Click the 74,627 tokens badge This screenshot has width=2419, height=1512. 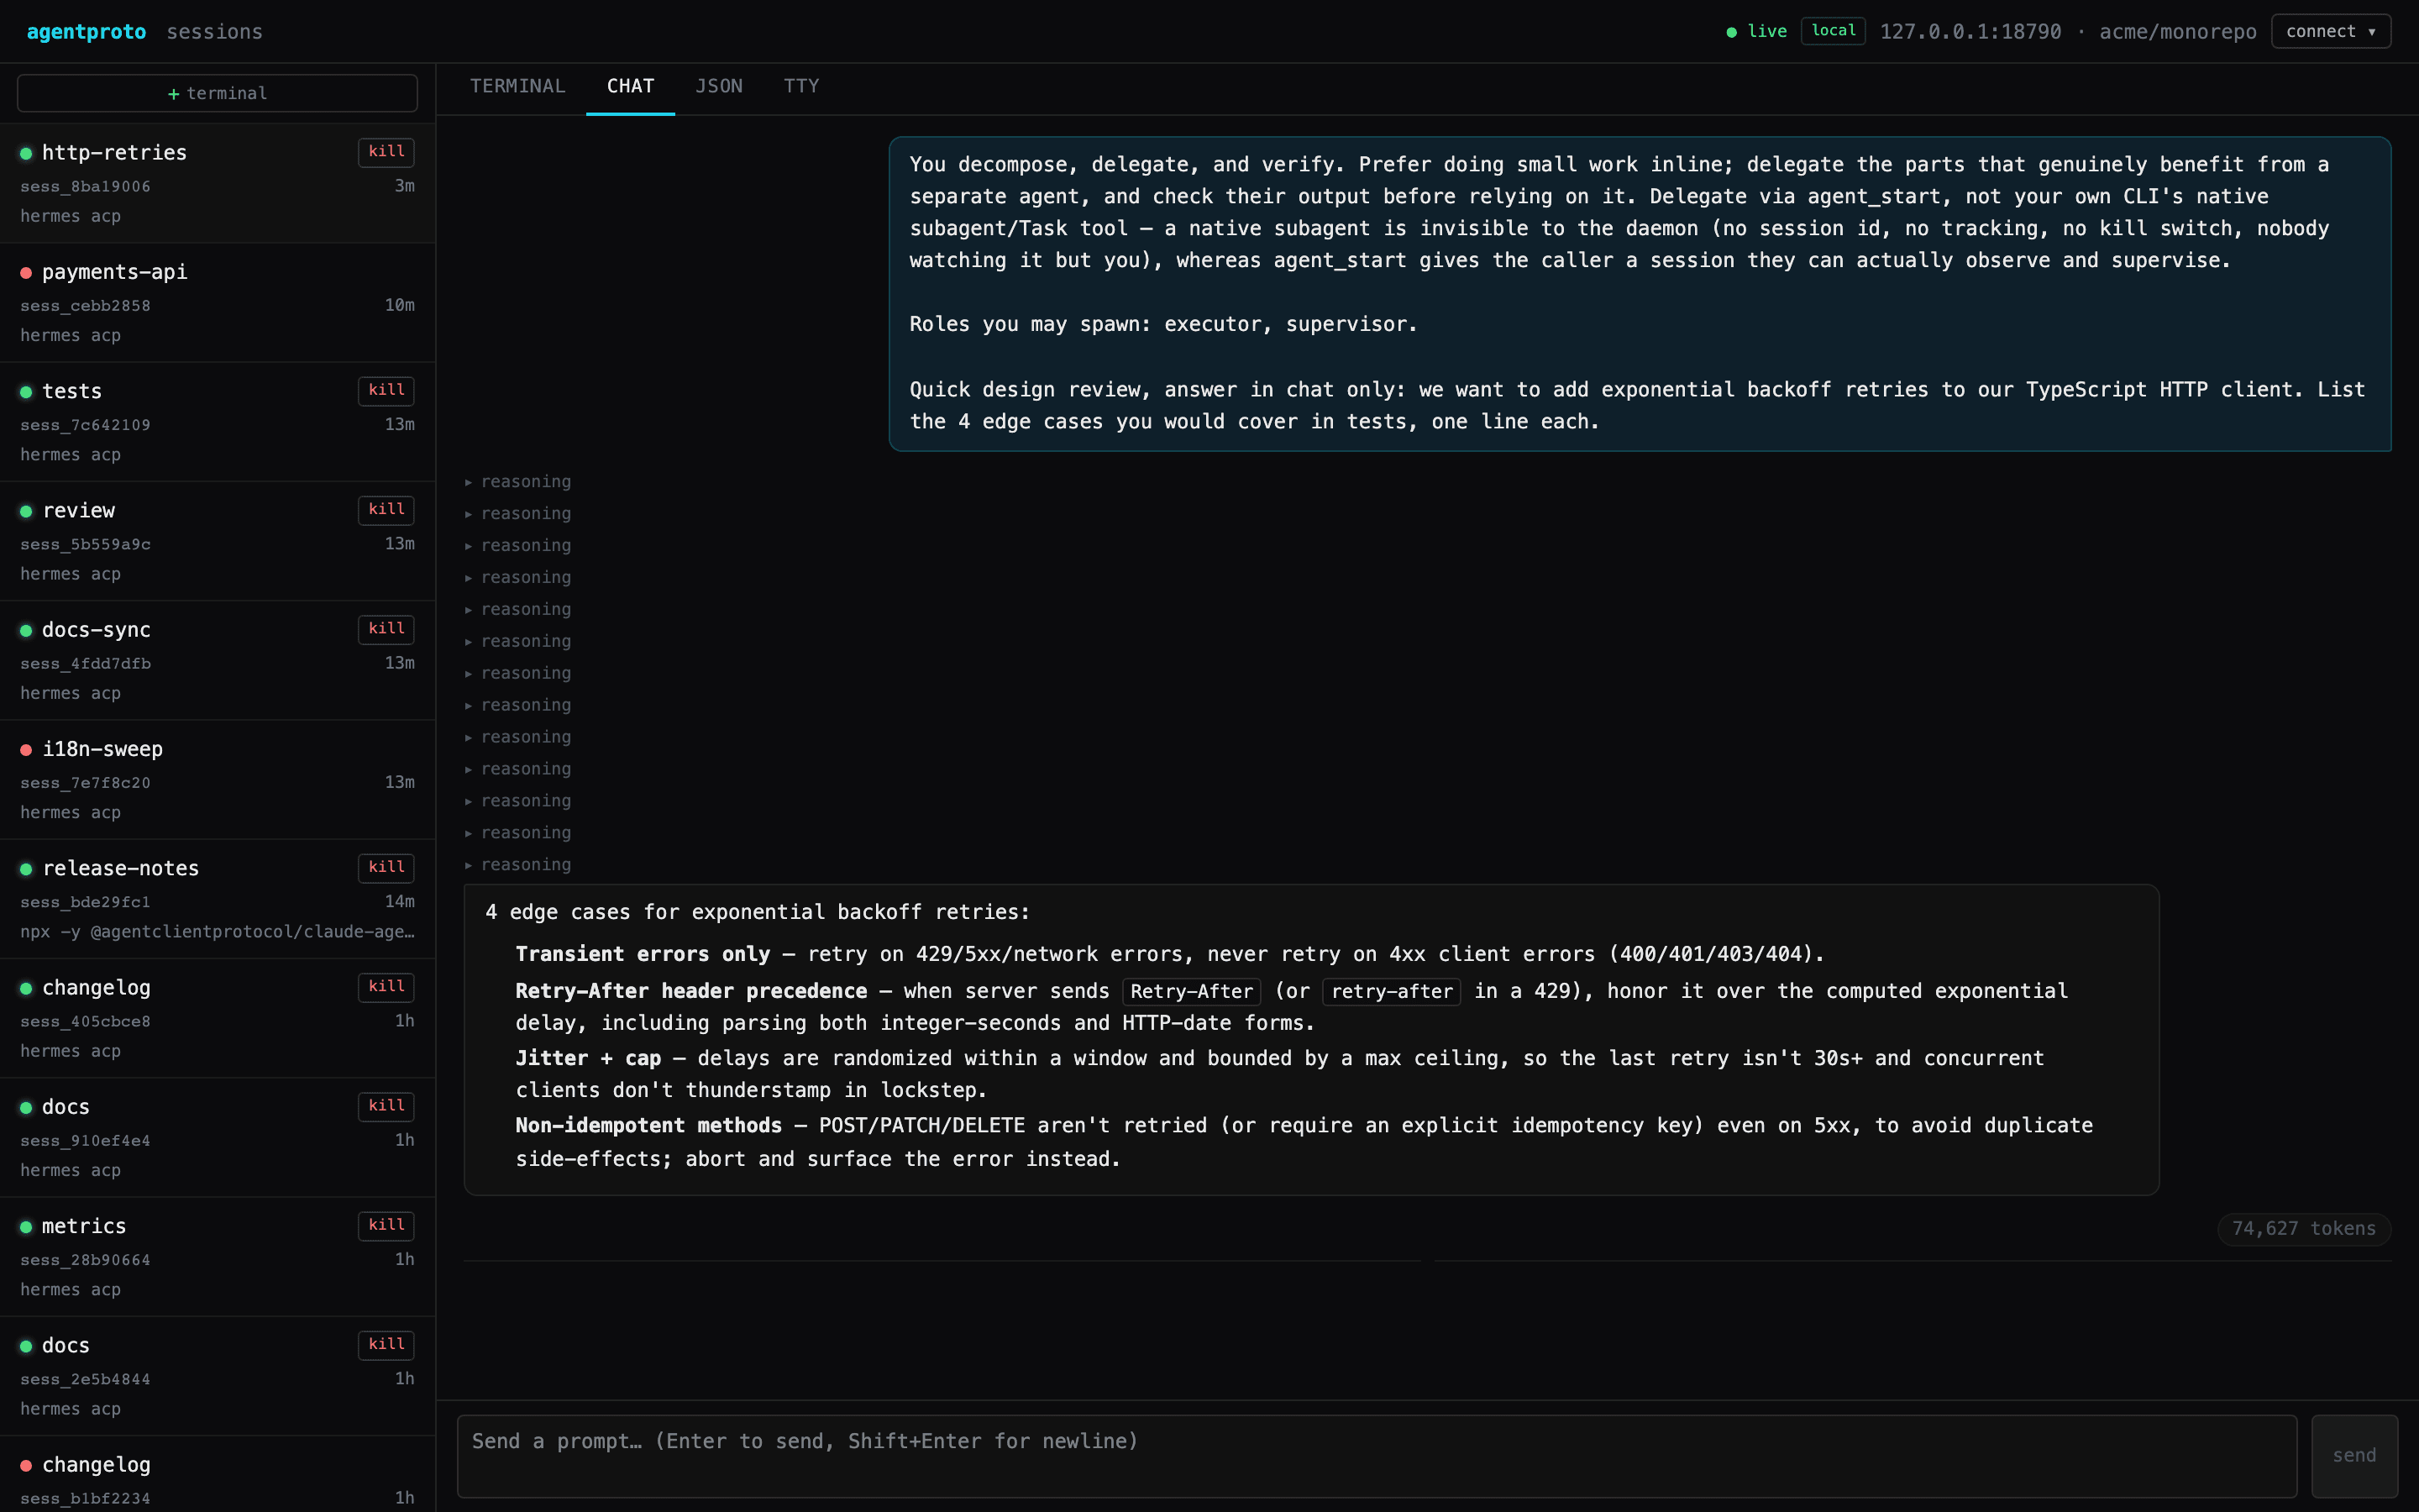coord(2303,1228)
